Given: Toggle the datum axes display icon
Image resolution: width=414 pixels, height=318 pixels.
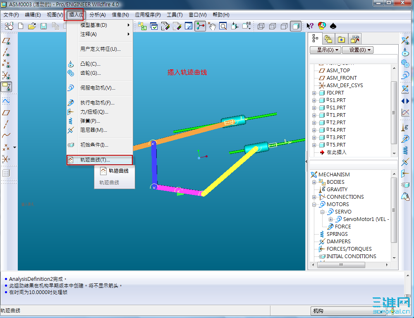Looking at the screenshot, I should click(6, 52).
